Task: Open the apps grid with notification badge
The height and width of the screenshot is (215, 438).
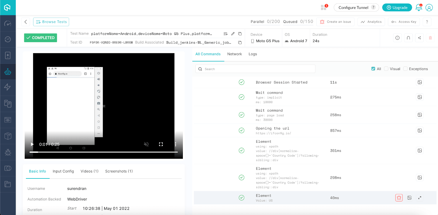Action: click(324, 7)
